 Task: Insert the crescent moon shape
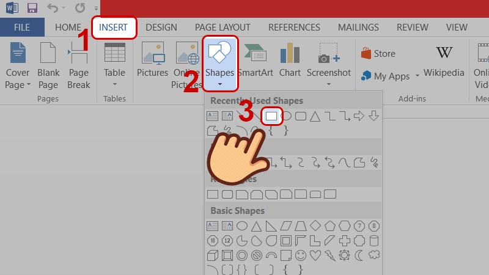pyautogui.click(x=360, y=255)
